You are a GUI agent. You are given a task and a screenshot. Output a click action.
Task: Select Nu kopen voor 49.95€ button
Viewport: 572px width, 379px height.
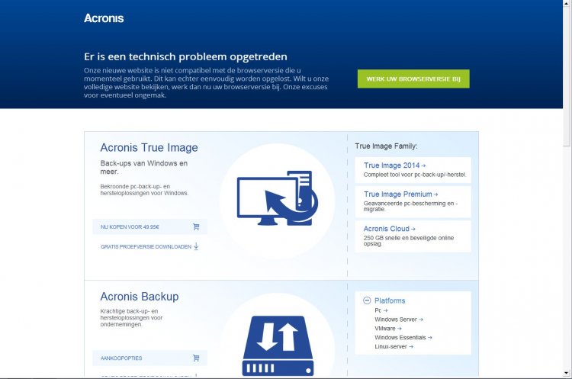coord(150,227)
